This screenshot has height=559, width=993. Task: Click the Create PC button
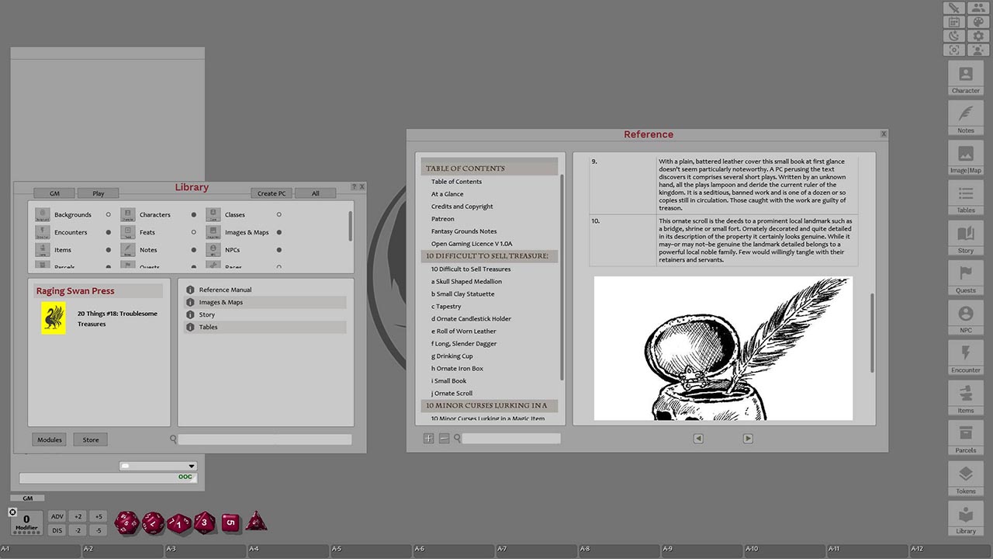[x=272, y=193]
